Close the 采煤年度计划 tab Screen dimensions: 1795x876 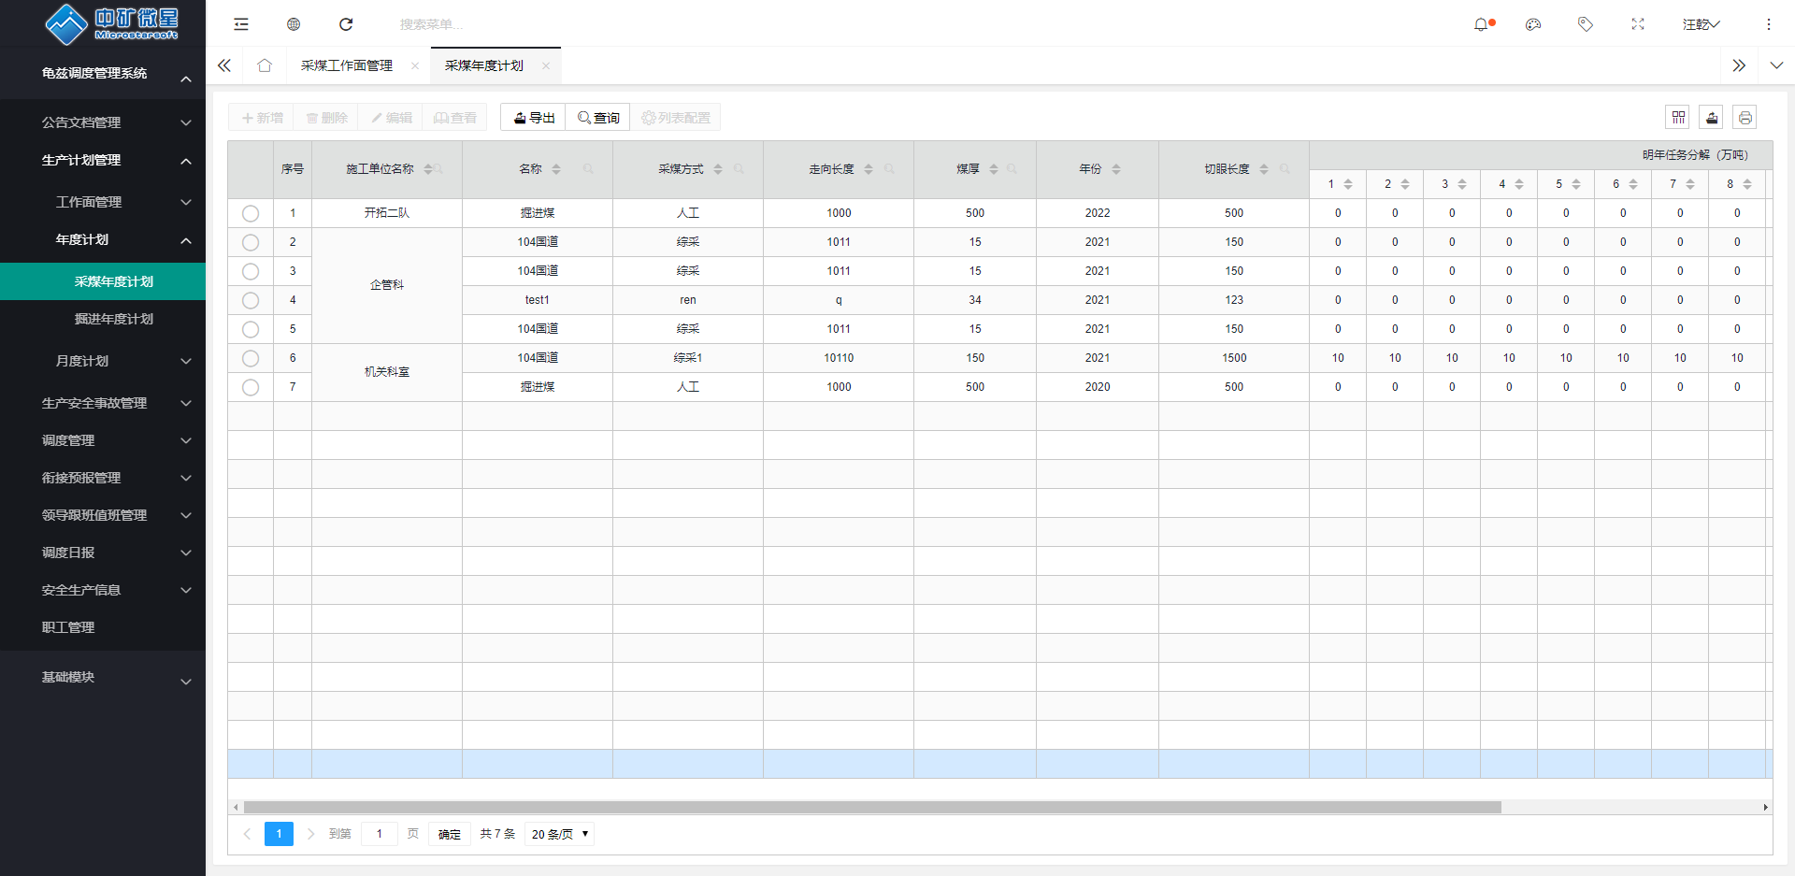pyautogui.click(x=546, y=65)
